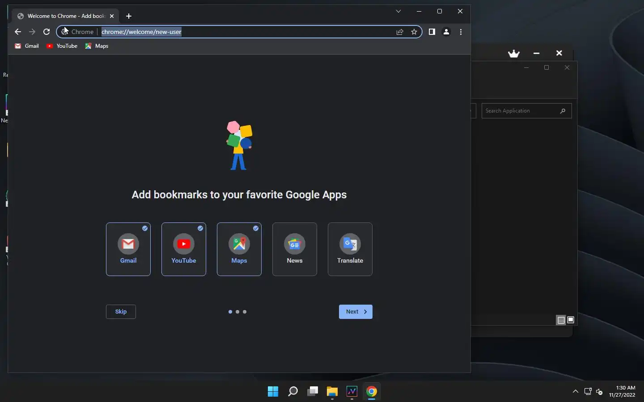Switch to list view in background window

[561, 320]
